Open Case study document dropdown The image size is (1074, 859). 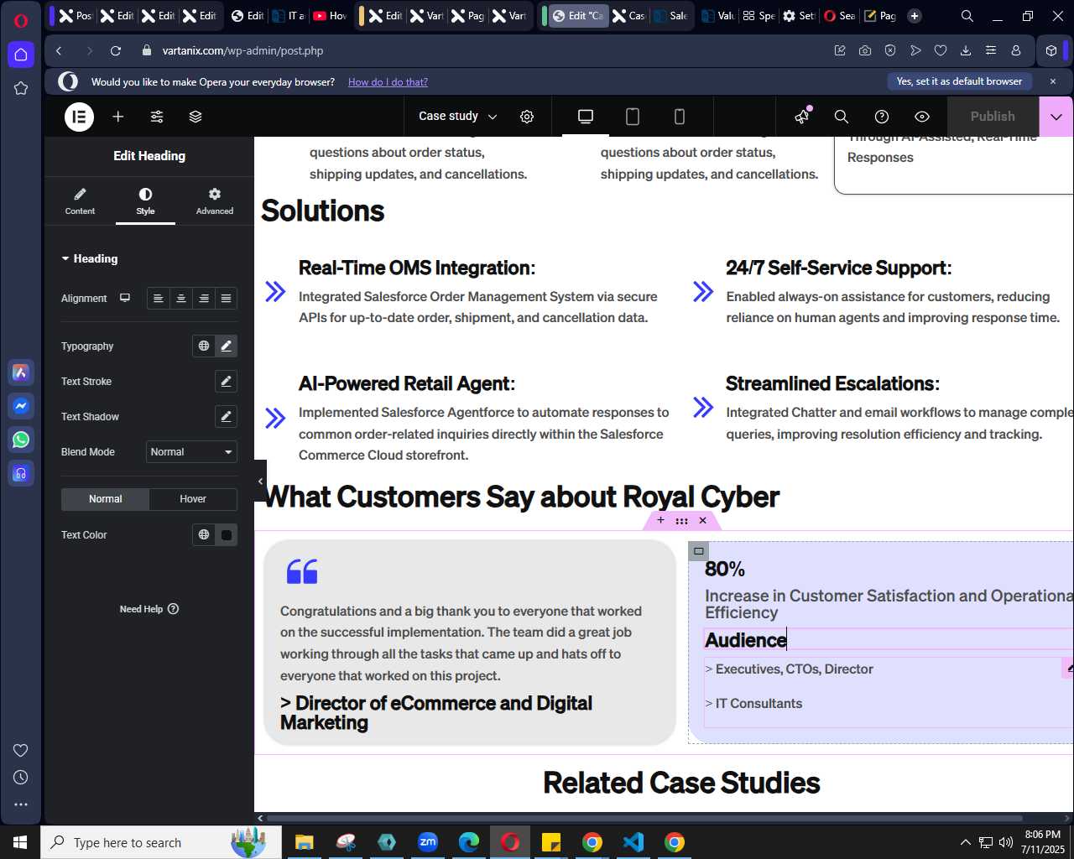(457, 117)
